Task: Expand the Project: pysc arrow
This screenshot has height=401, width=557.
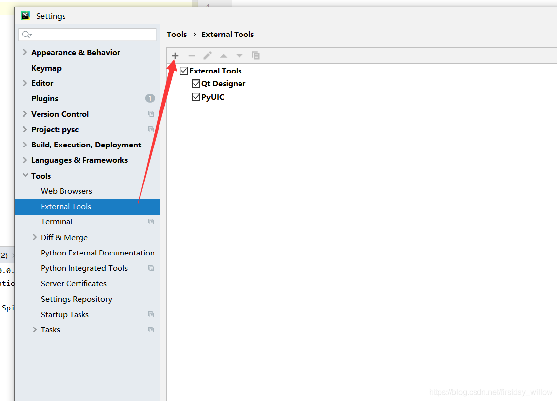Action: [25, 129]
